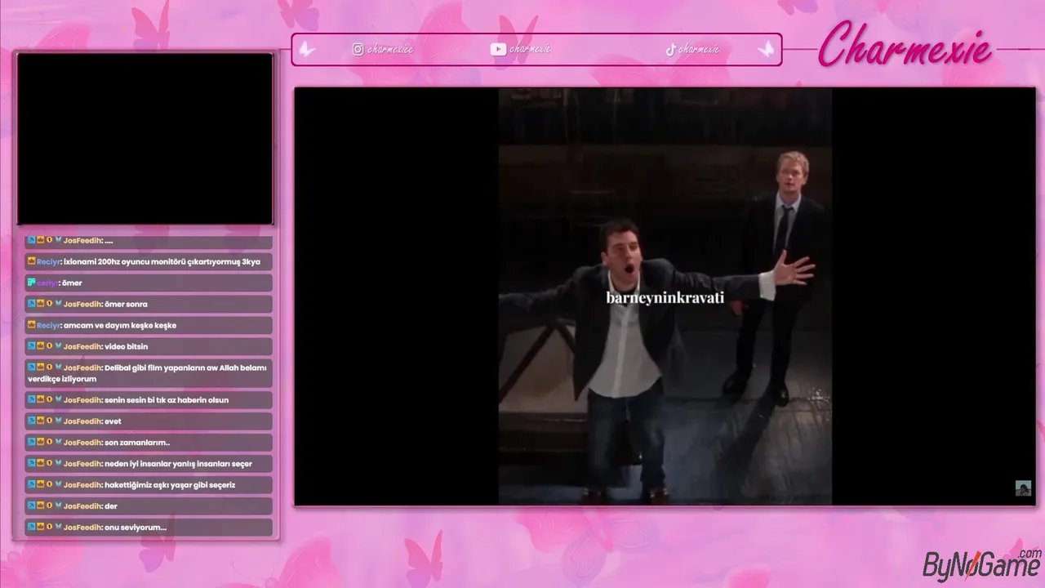Select the message 'Delibal gibi film yapanların'

[149, 373]
